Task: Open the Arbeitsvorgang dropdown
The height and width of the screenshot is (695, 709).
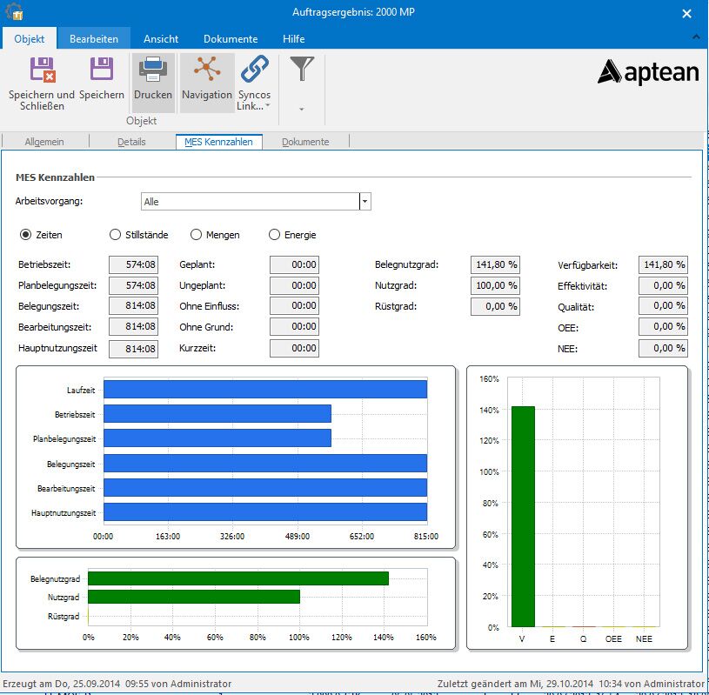Action: pos(365,201)
